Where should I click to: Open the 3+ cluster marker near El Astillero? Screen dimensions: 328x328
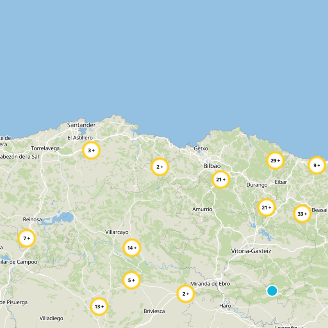pyautogui.click(x=91, y=150)
